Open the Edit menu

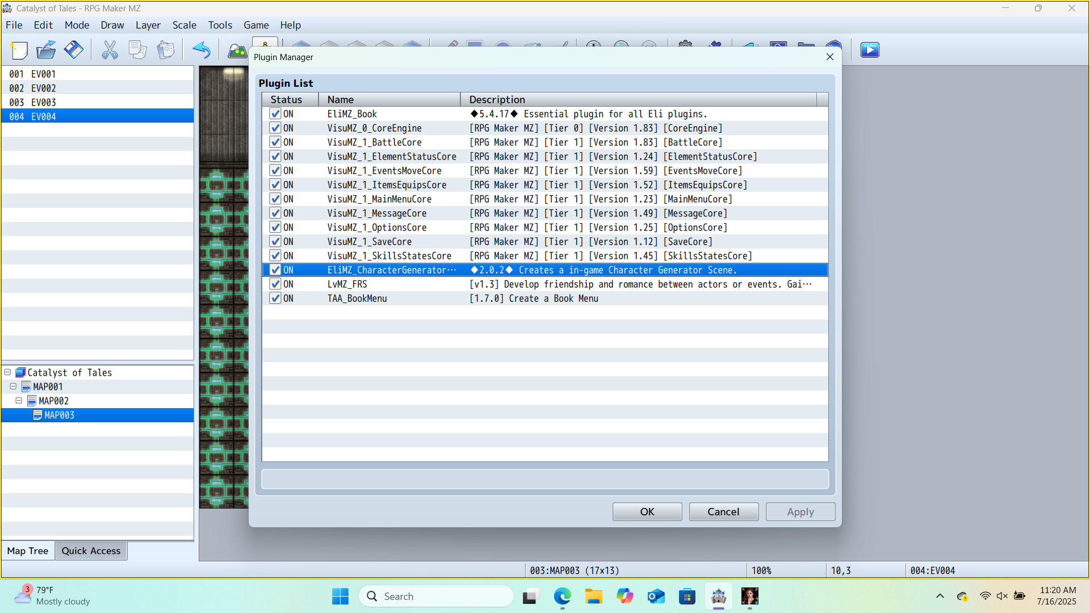click(43, 25)
